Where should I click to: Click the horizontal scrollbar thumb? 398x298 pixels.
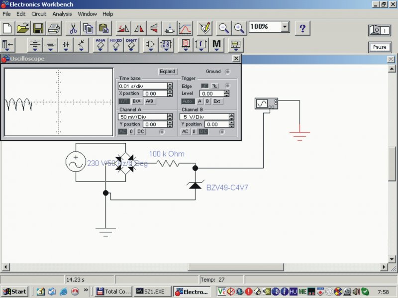click(x=235, y=267)
